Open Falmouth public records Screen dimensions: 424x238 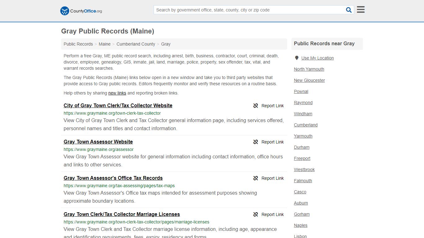click(303, 181)
